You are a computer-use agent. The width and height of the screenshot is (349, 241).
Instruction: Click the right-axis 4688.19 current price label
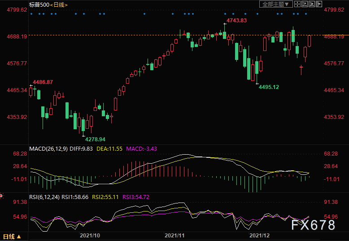click(x=334, y=37)
